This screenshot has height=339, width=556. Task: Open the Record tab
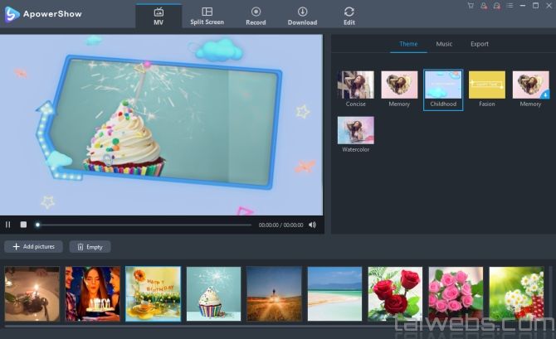[x=256, y=16]
